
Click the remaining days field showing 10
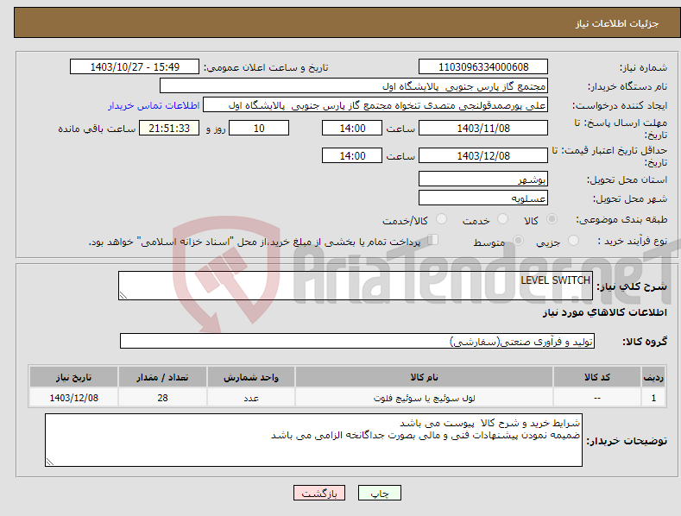[x=259, y=128]
